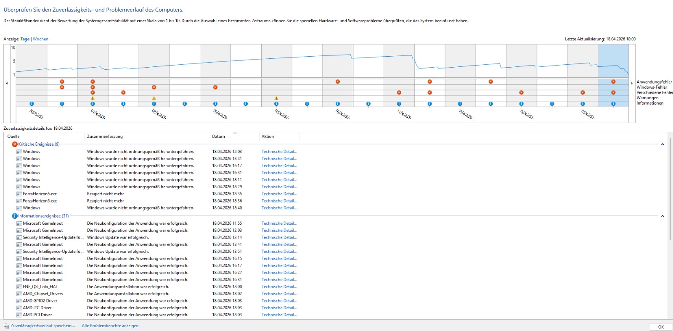Select Security Intelligence-Update row dated 13:51
Viewport: 673px width, 331px height.
(x=158, y=252)
